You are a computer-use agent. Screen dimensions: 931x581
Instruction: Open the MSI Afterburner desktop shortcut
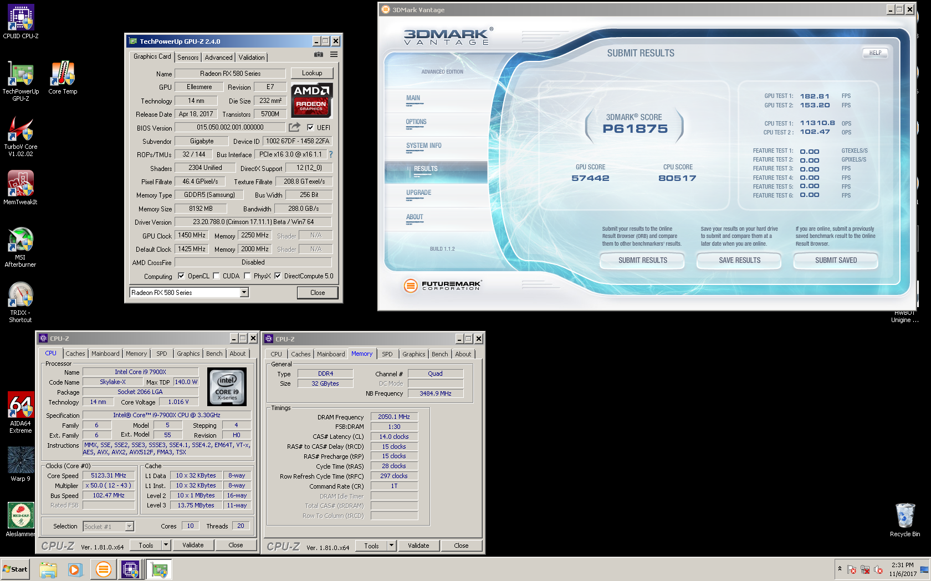click(21, 247)
